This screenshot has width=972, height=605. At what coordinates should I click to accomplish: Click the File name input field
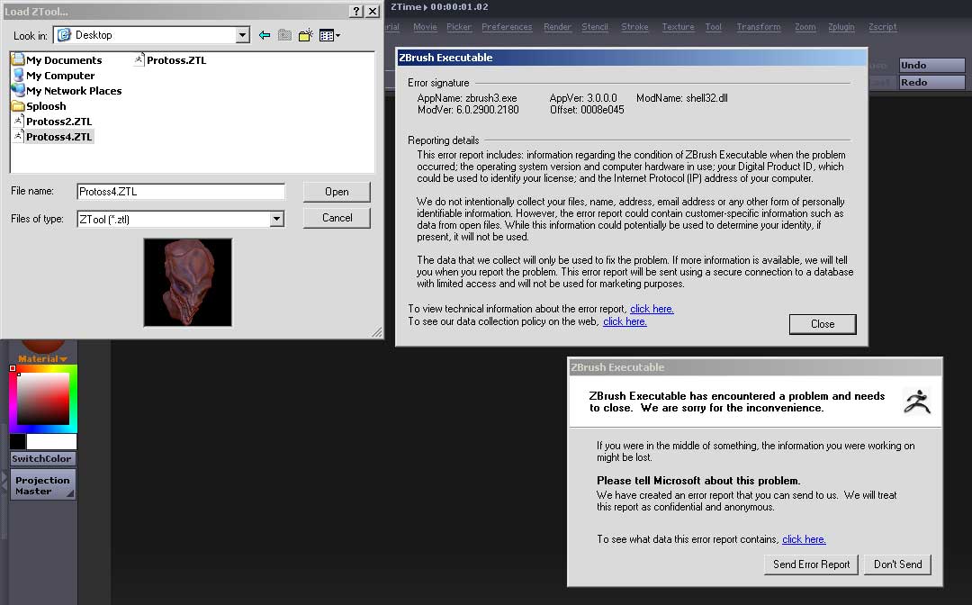coord(180,192)
